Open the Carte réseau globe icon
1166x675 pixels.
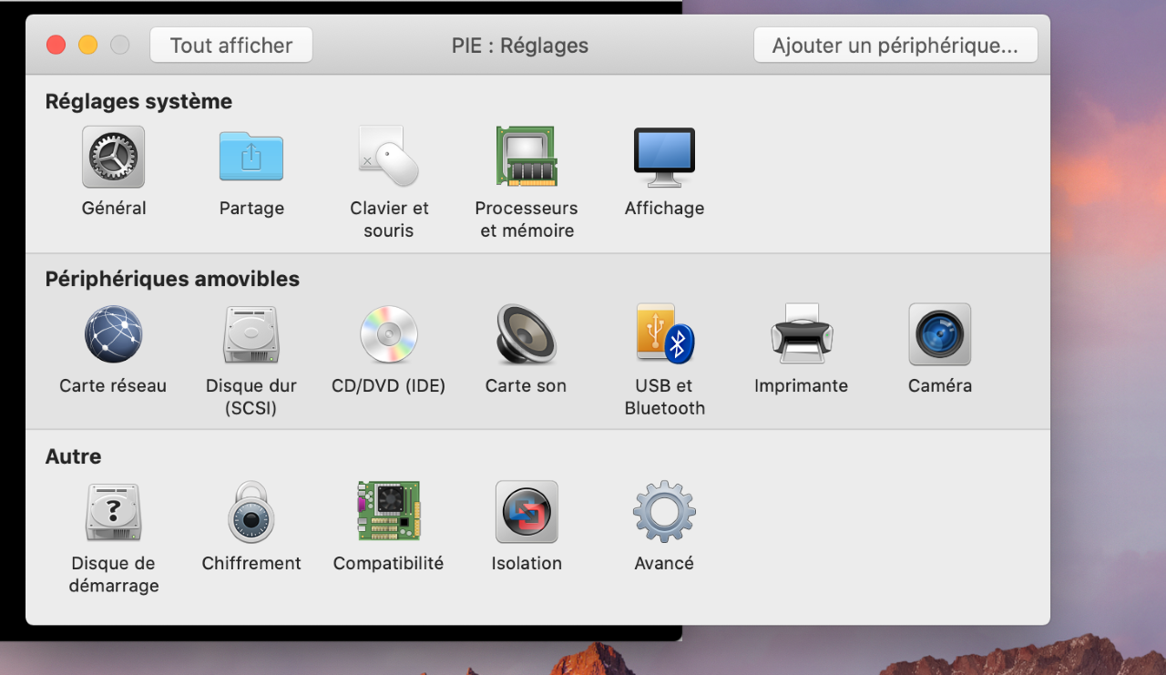[x=113, y=334]
